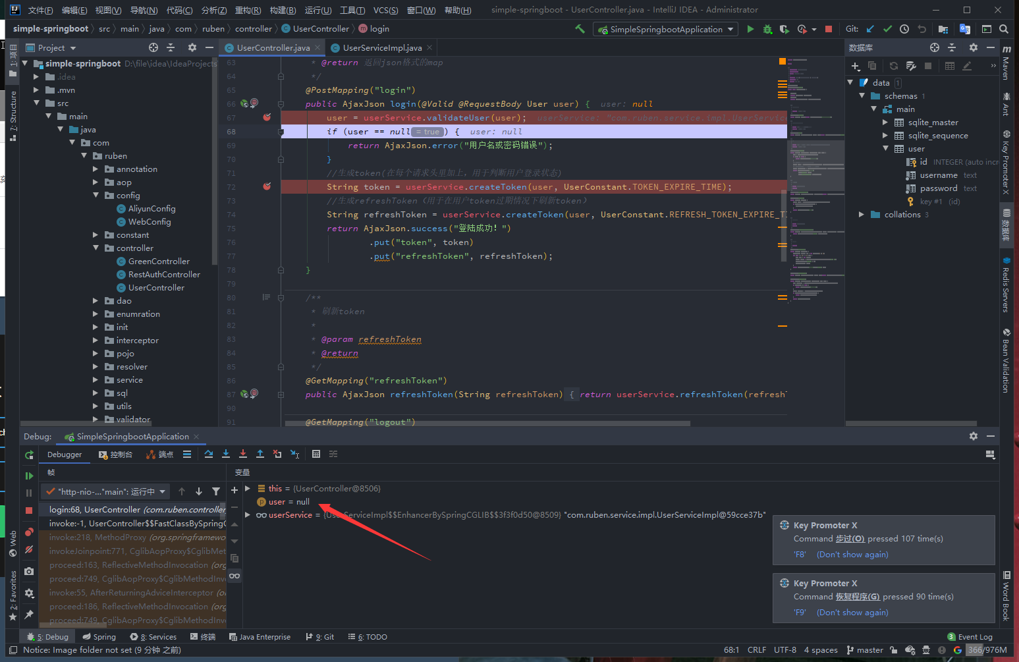Open the Evaluate Expression calculator icon
This screenshot has height=662, width=1019.
pyautogui.click(x=316, y=454)
